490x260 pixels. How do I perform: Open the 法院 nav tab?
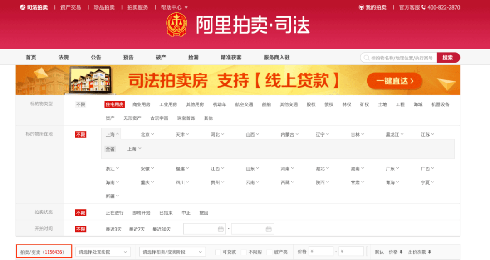point(64,58)
